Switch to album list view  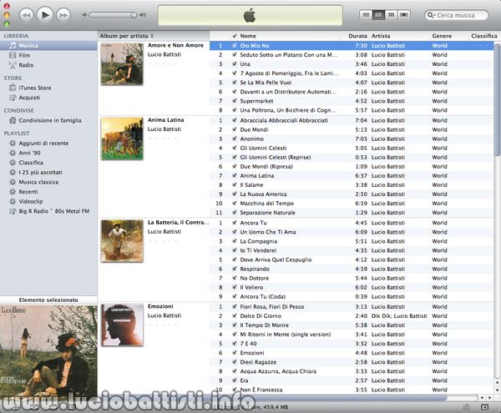pos(378,15)
